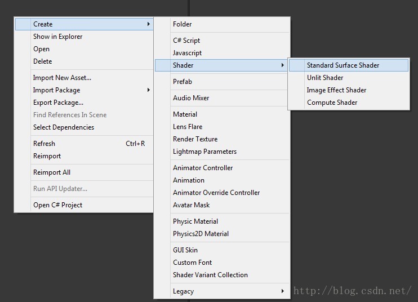Create a new Folder
This screenshot has height=302, width=418.
click(222, 24)
